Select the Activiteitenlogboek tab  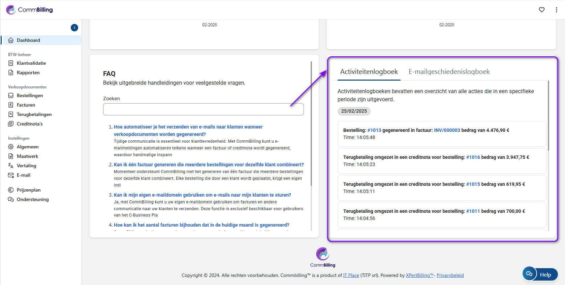[369, 72]
